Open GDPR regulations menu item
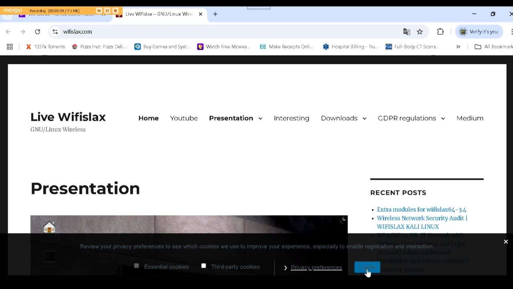The height and width of the screenshot is (289, 513). coord(407,118)
